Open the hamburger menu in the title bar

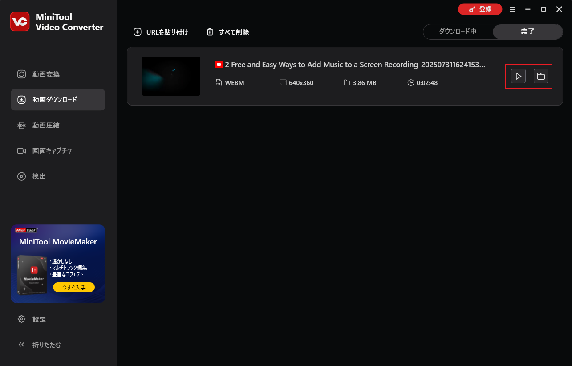512,9
